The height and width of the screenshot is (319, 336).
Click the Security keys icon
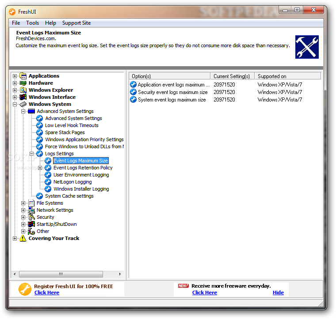[31, 217]
